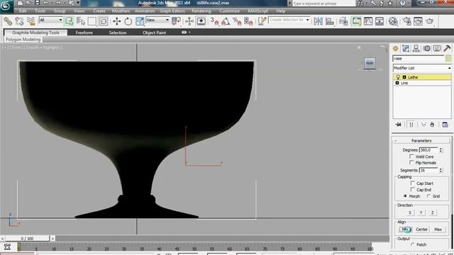Switch to Hierarchy command panel tab
Screen dimensions: 454x255
tap(416, 49)
